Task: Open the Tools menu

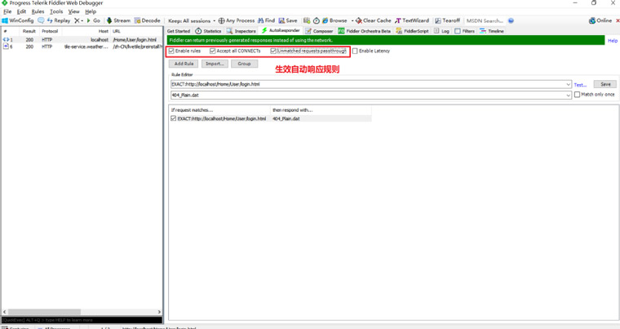Action: pos(56,11)
